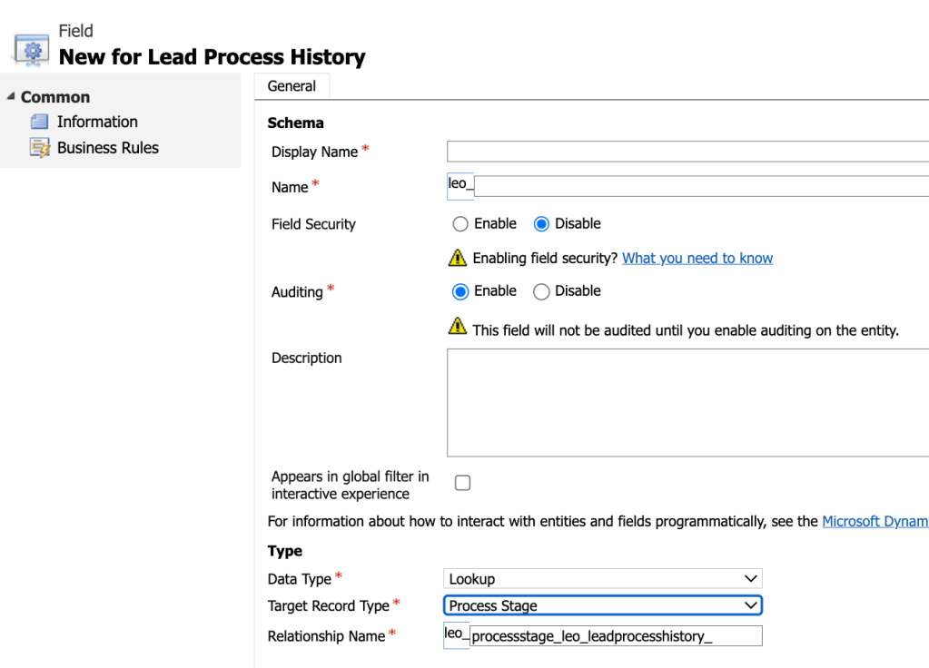Select Disable radio for Auditing
Screen dimensions: 929x668
pyautogui.click(x=542, y=291)
